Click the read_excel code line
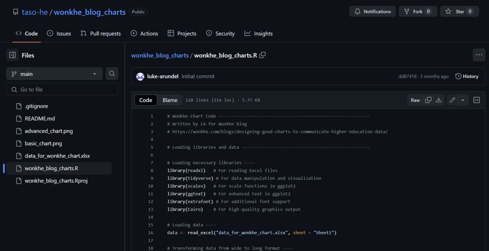This screenshot has height=251, width=489. pos(252,233)
